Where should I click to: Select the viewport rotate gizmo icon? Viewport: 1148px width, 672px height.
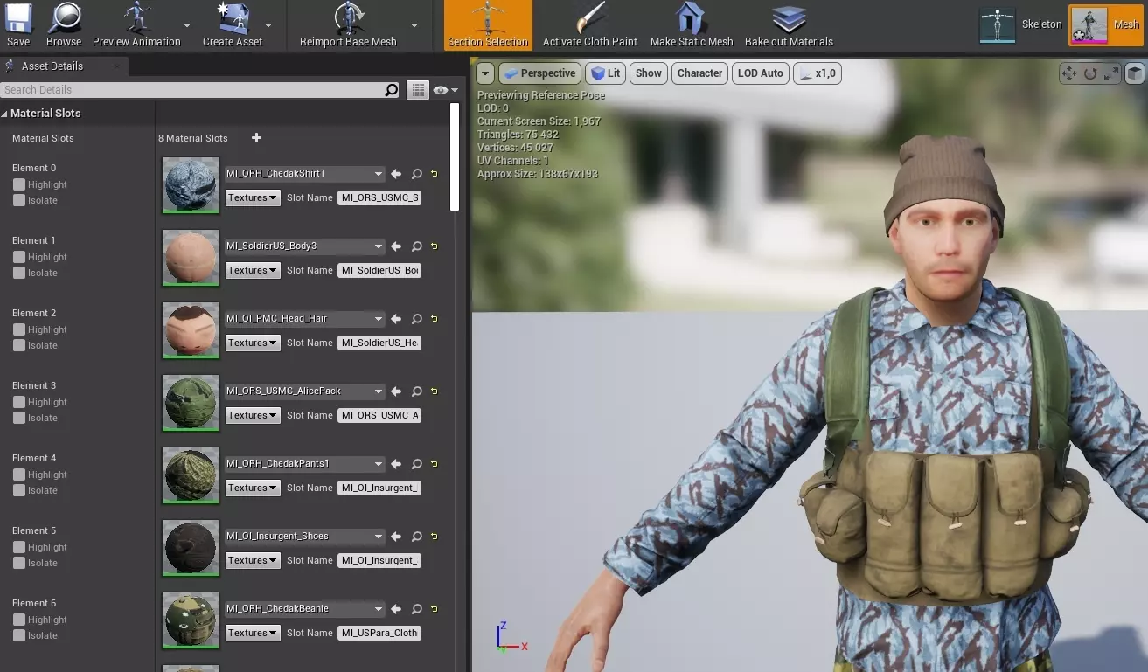click(1090, 73)
